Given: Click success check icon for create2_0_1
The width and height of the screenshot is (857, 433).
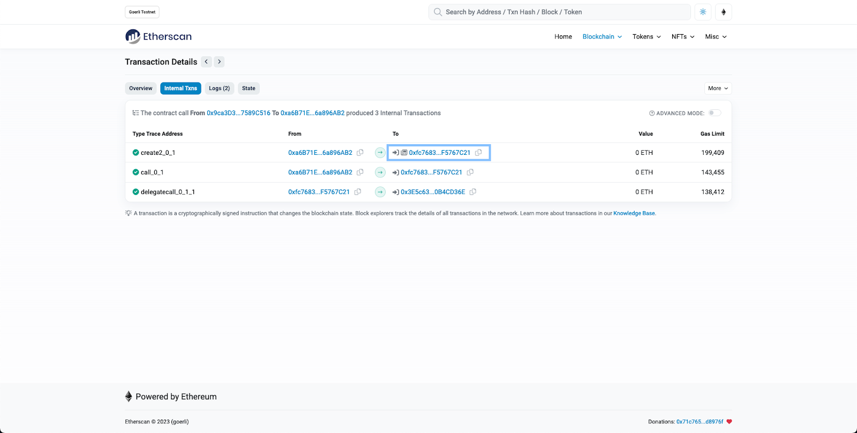Looking at the screenshot, I should [136, 153].
